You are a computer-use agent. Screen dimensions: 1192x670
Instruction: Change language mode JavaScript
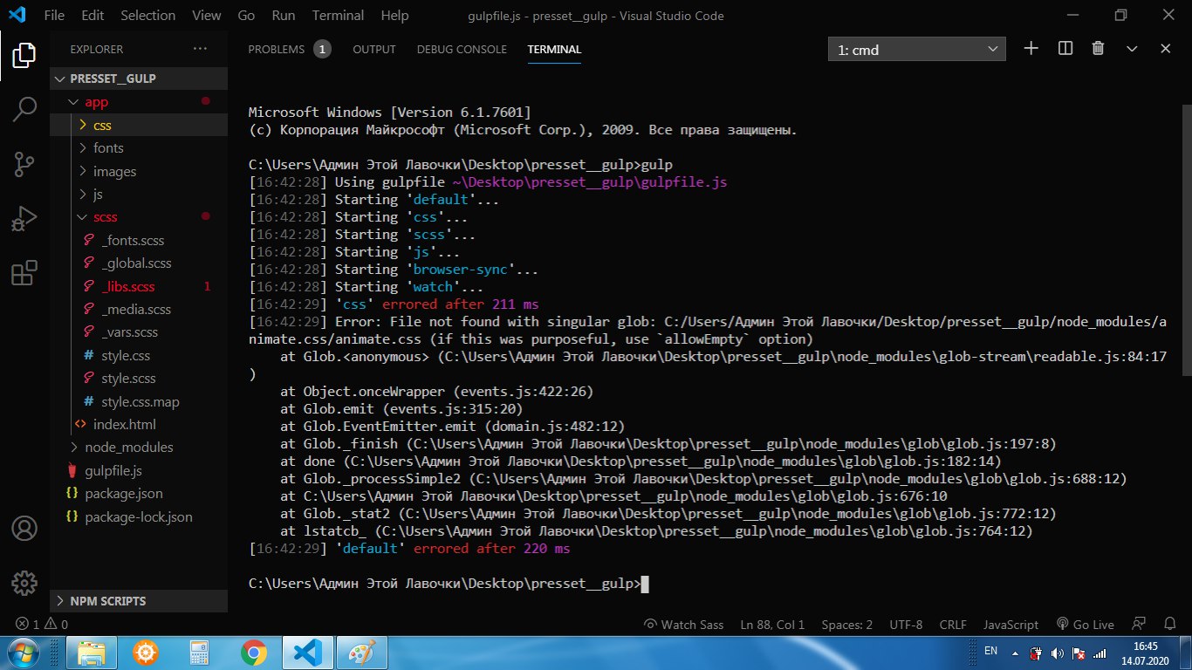coord(1010,625)
